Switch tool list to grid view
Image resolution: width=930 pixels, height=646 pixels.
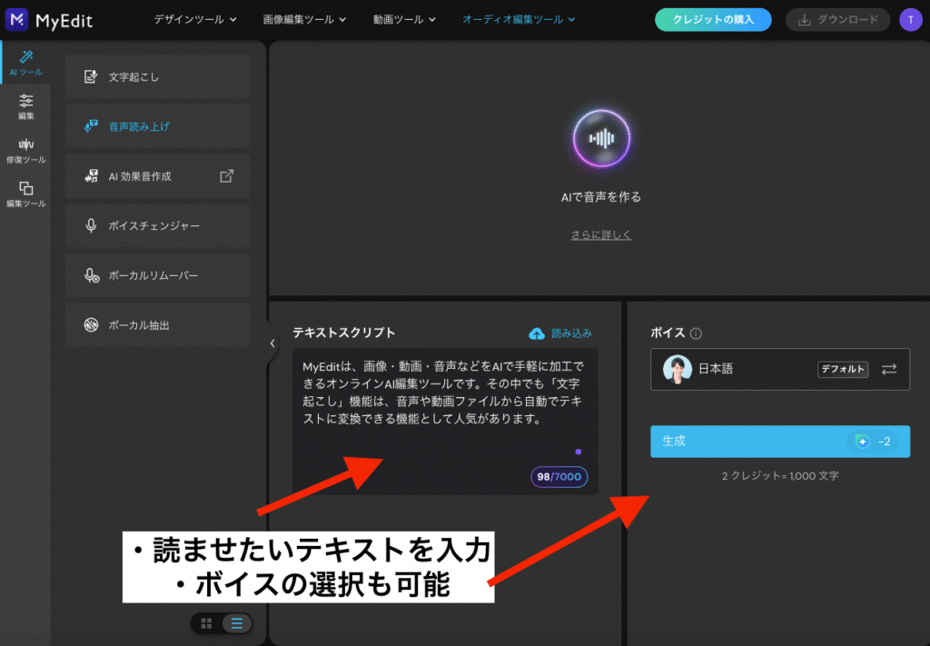[206, 623]
